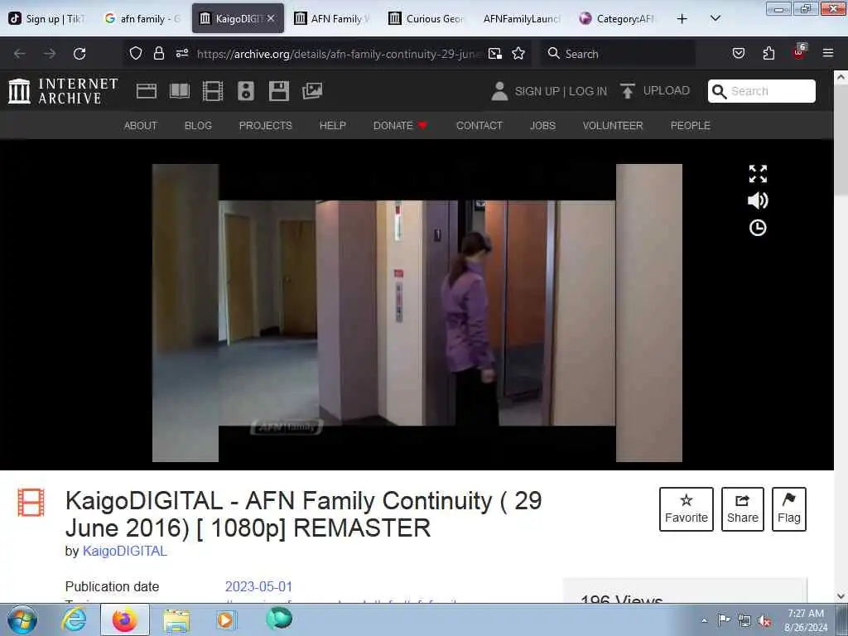Open site permissions icon in the address bar
This screenshot has height=636, width=848.
[x=182, y=53]
